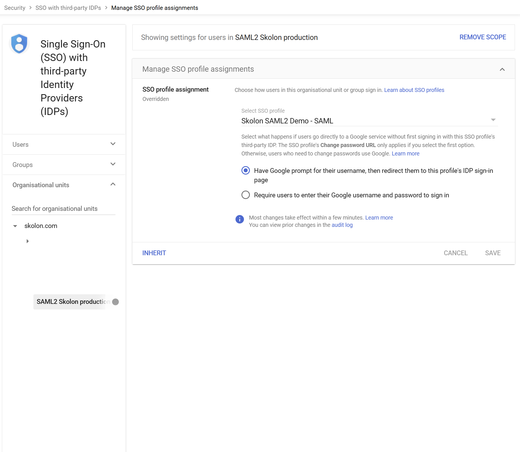Click the REMOVE SCOPE button
Screen dimensions: 520x452
tap(482, 37)
